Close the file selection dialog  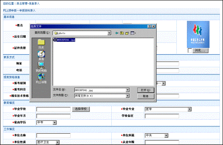click(153, 26)
